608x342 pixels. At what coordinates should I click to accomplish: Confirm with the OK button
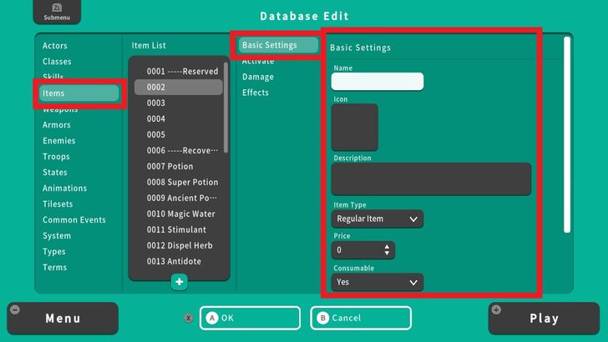(250, 318)
